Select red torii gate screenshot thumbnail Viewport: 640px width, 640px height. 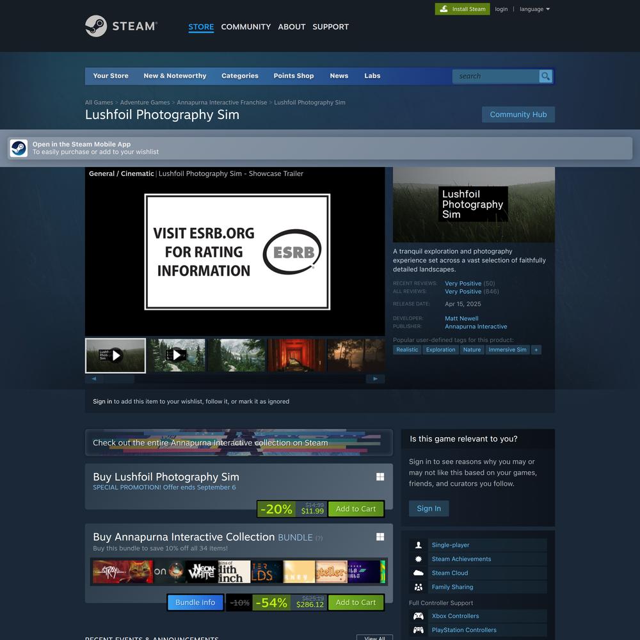tap(296, 355)
